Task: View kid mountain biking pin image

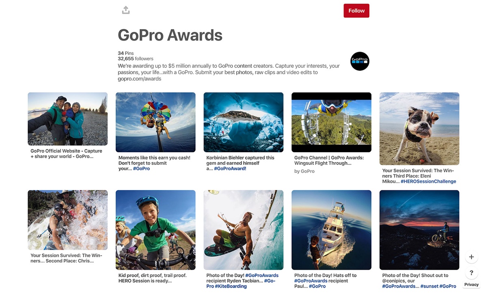Action: 155,230
